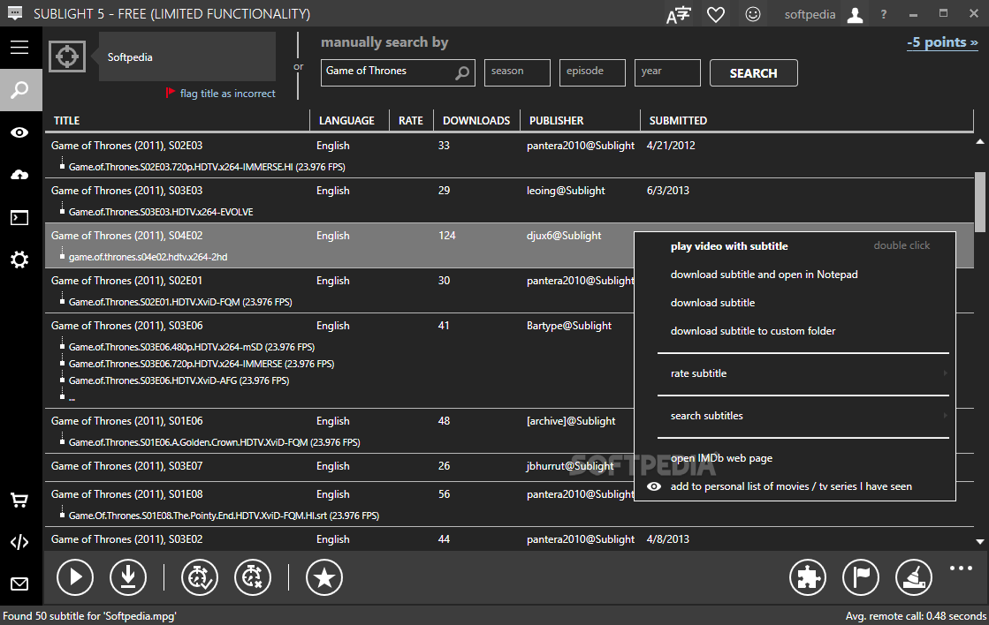
Task: Click the scrollbar down arrow
Action: 979,542
